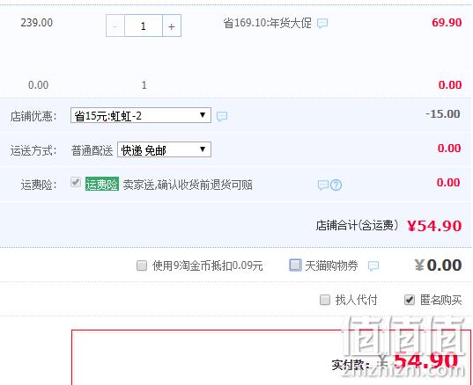Screen dimensions: 473x385
Task: Decrease quantity with the minus button
Action: (115, 26)
